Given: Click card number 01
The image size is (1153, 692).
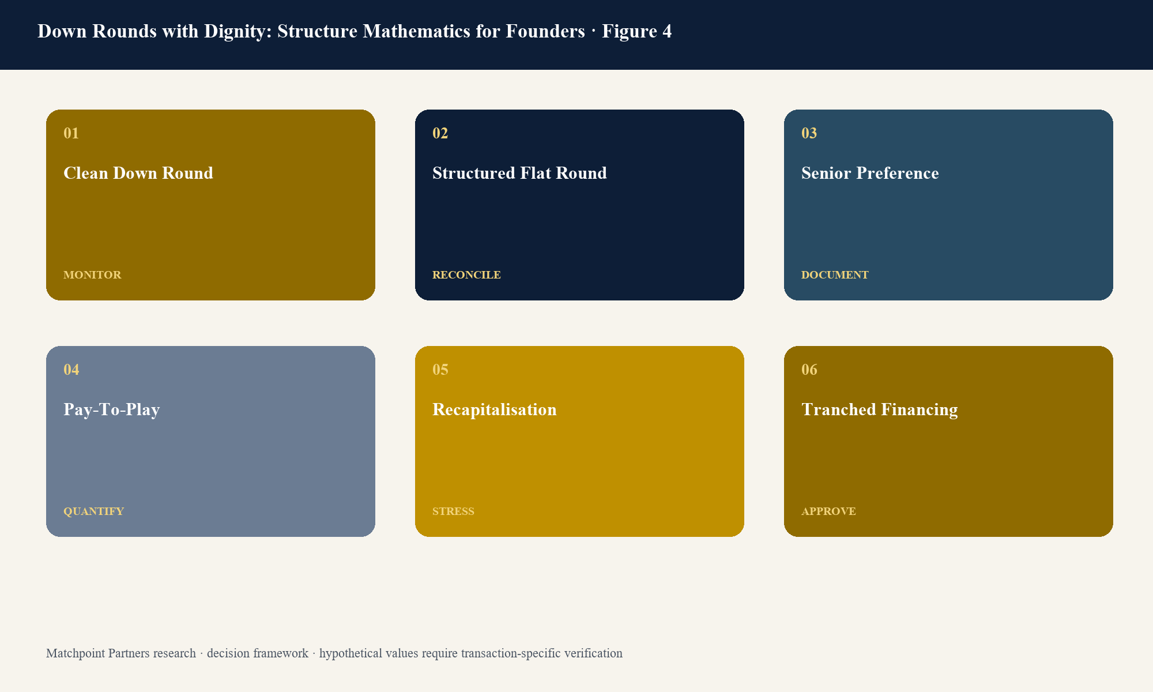Looking at the screenshot, I should tap(71, 133).
